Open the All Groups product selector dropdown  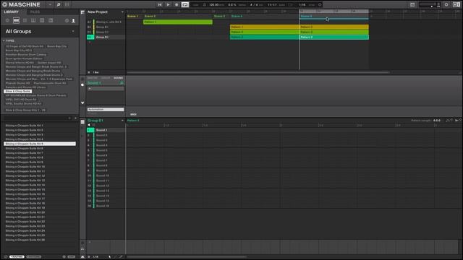73,31
